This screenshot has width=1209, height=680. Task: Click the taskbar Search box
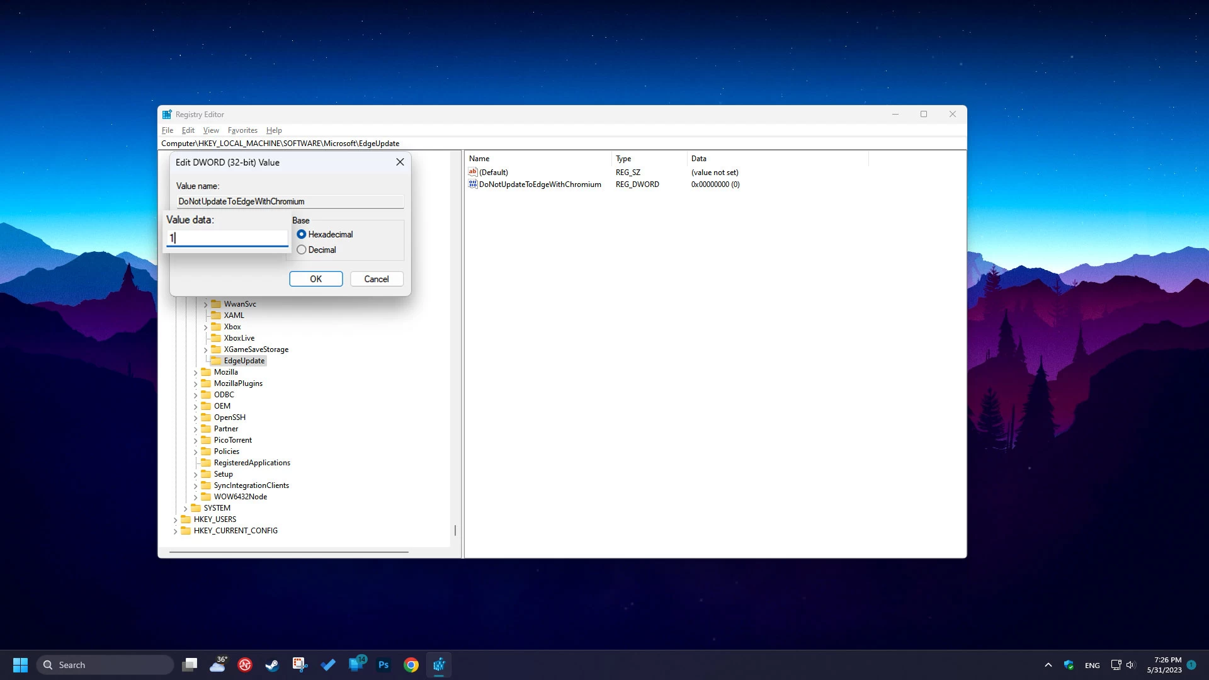pyautogui.click(x=105, y=665)
